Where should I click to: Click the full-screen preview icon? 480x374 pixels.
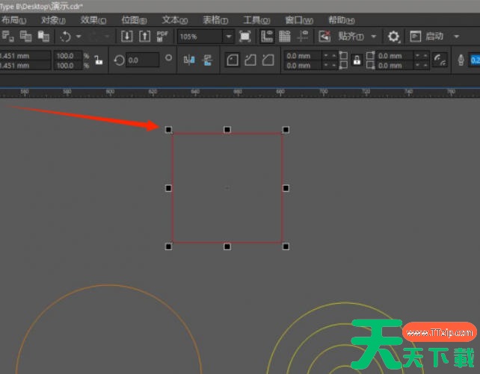coord(244,36)
